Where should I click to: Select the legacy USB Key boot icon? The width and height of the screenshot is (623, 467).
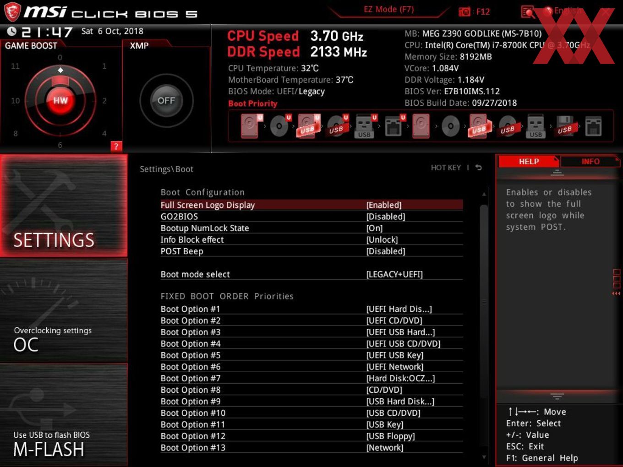pos(536,126)
